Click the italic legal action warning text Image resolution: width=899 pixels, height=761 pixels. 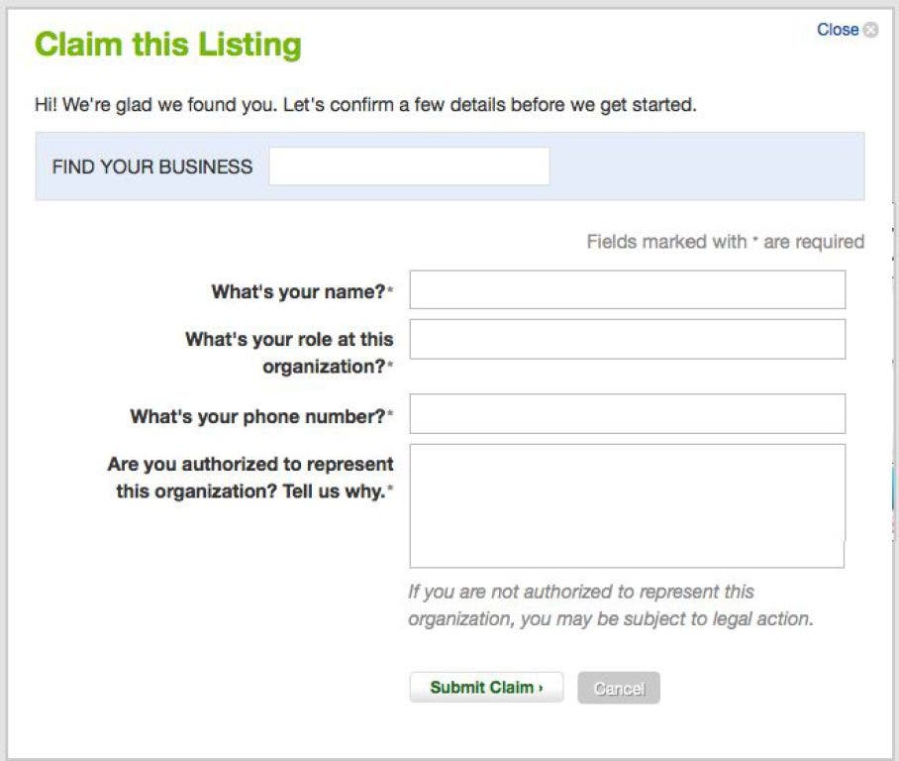pyautogui.click(x=610, y=605)
